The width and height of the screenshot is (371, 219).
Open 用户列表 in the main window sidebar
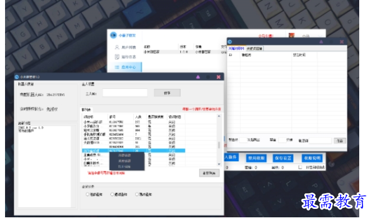126,47
